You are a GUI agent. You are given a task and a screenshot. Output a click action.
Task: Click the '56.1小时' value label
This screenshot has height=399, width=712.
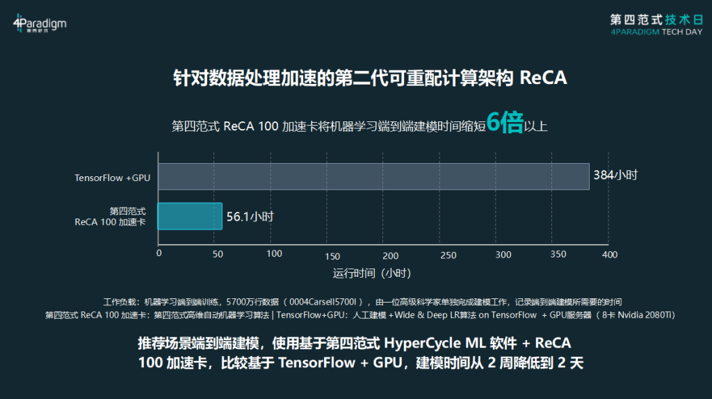(x=250, y=217)
